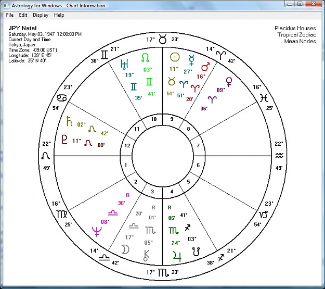Click the Aquarius sign at the Descendant

(279, 156)
